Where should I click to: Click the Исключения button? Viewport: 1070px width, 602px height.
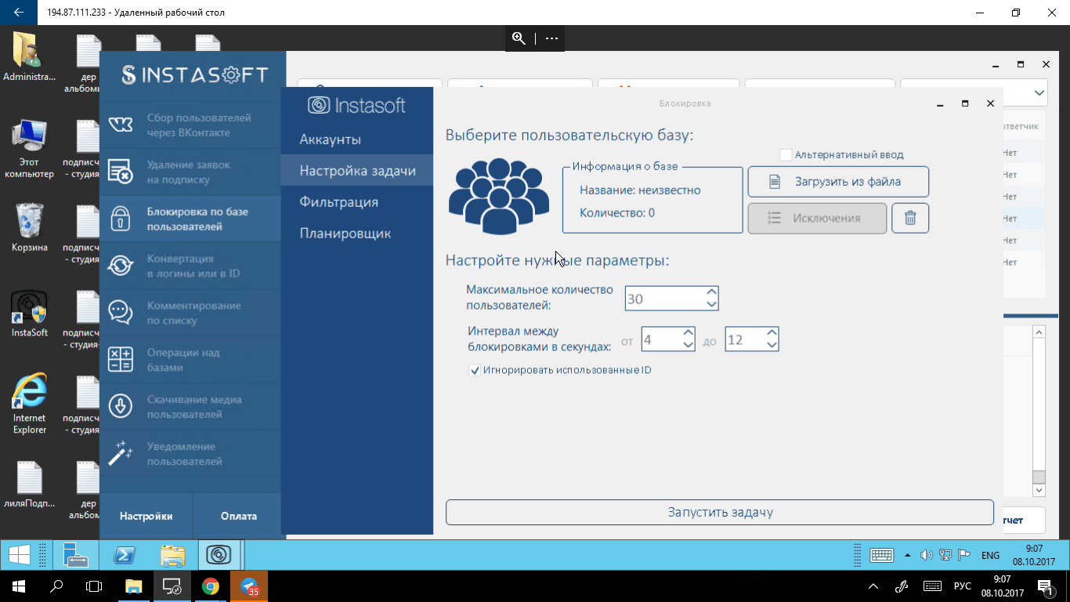(817, 219)
